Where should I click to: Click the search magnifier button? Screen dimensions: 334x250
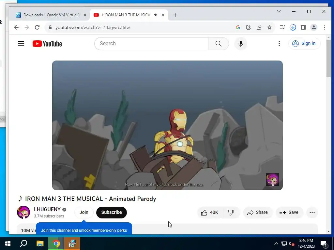[218, 44]
